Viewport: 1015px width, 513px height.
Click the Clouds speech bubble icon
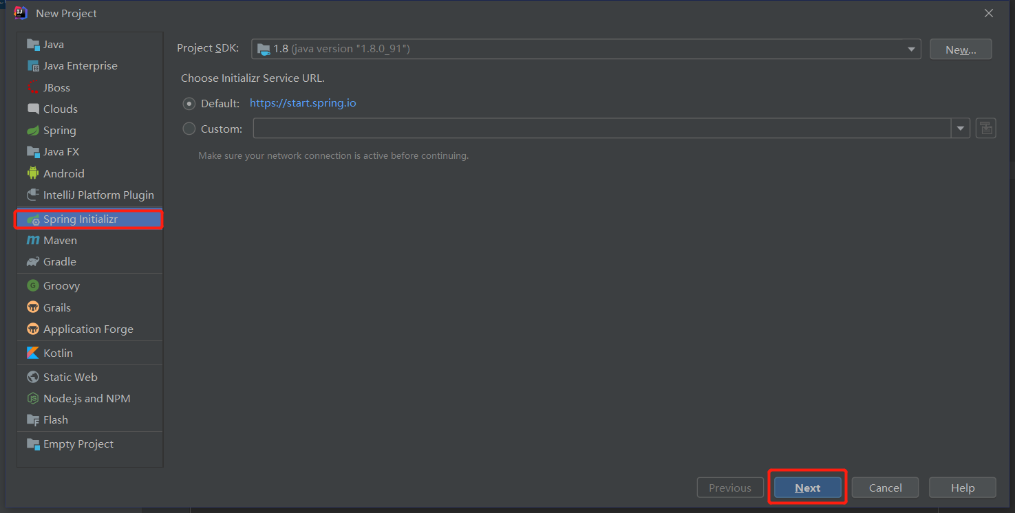point(33,109)
